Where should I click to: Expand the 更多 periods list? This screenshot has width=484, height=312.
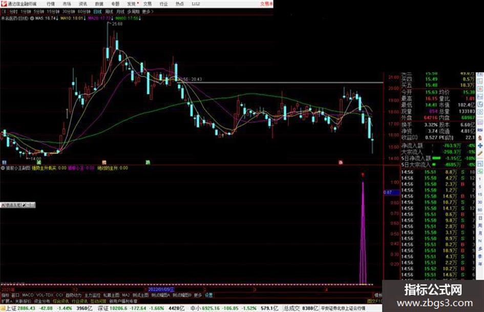148,11
